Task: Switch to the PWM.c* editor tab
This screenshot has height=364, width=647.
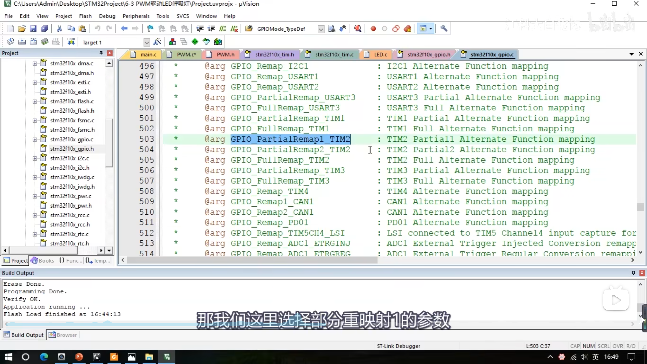Action: click(186, 55)
